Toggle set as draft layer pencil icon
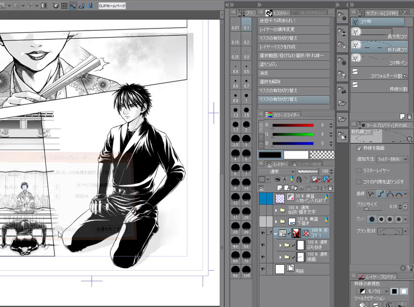The image size is (414, 307). pos(292,179)
